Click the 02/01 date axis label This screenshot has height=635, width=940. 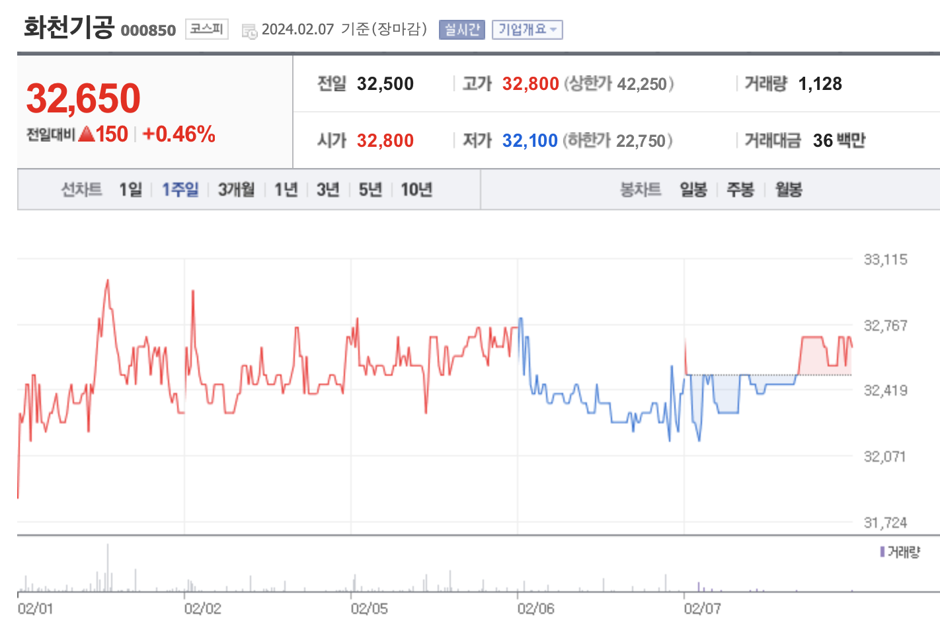pos(35,609)
